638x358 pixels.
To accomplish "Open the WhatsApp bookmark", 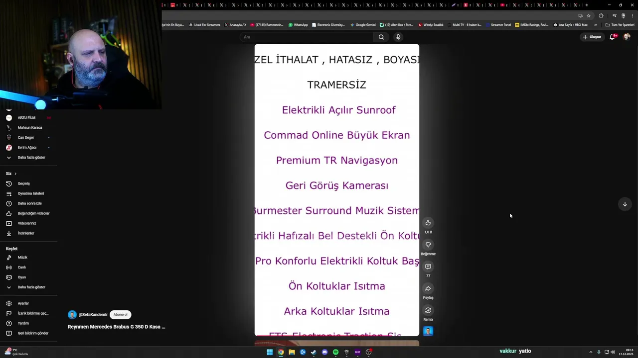I will point(298,25).
